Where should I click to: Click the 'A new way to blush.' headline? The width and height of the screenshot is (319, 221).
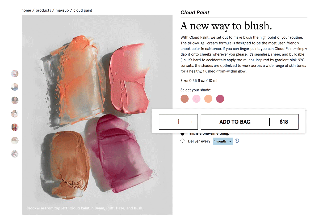226,26
